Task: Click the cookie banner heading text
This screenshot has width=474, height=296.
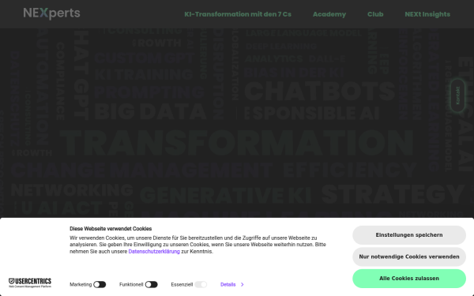Action: [111, 229]
